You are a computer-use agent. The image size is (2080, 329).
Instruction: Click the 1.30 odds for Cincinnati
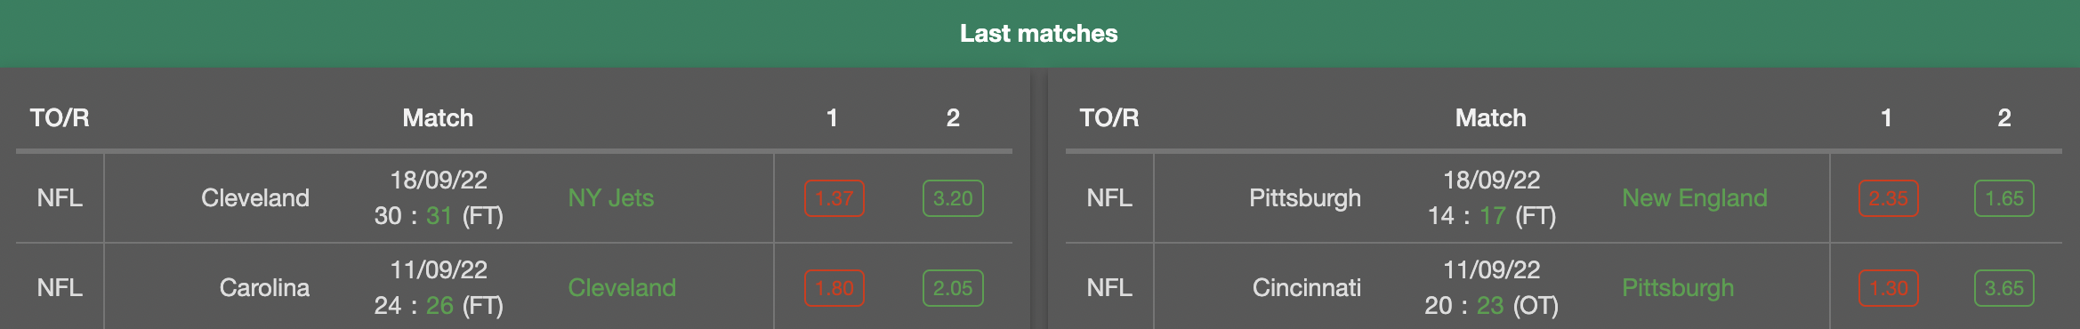(1888, 288)
